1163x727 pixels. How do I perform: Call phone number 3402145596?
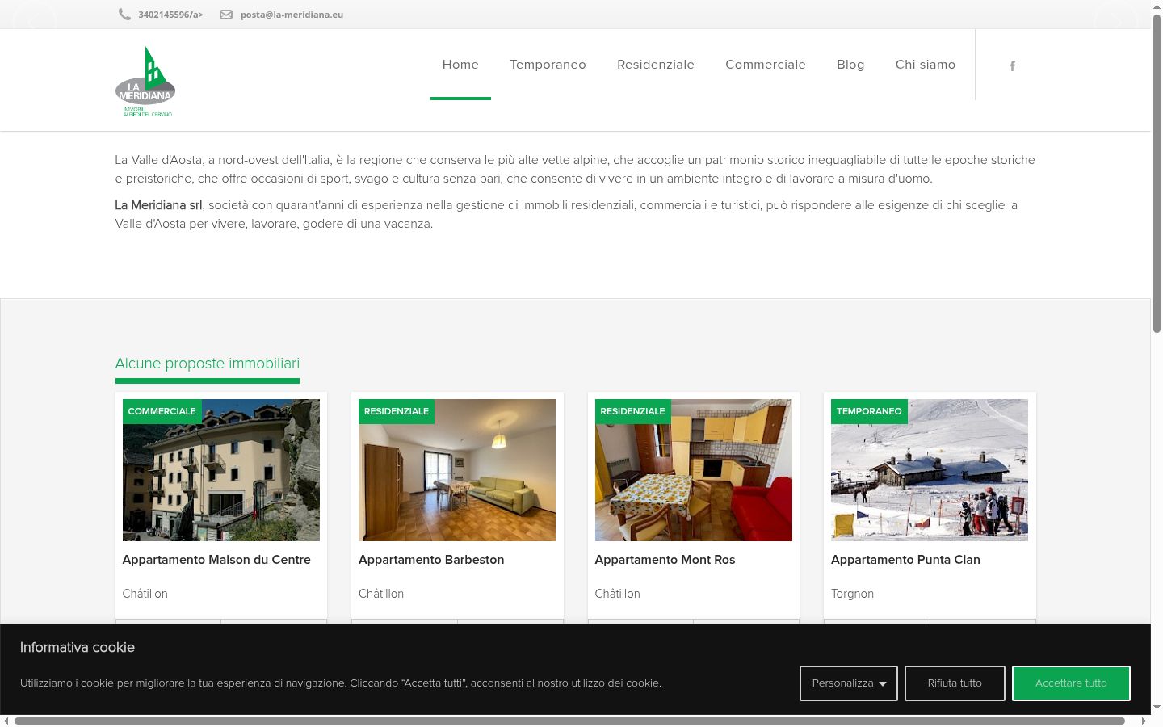(x=170, y=15)
